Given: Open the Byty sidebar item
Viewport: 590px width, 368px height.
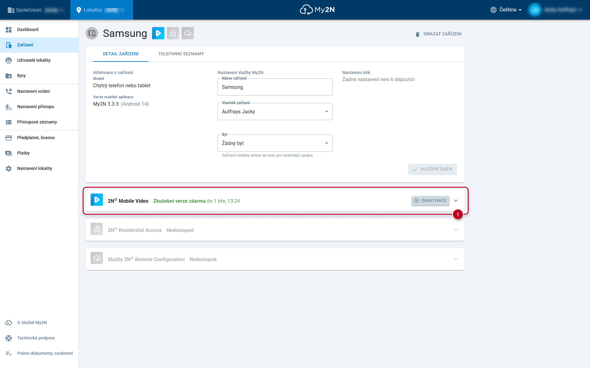Looking at the screenshot, I should 39,76.
